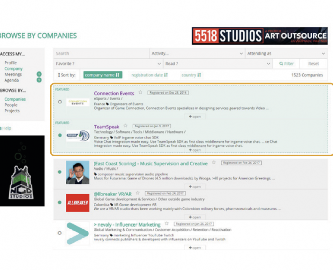Expand TeamSpeak details with open
333x270 pixels.
(x=195, y=150)
